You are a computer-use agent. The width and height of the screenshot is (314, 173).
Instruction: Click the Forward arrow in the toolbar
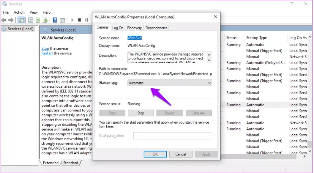click(x=11, y=20)
